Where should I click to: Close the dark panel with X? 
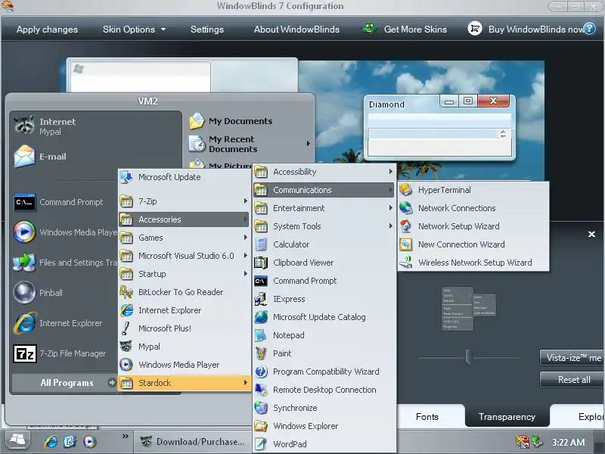pos(591,234)
